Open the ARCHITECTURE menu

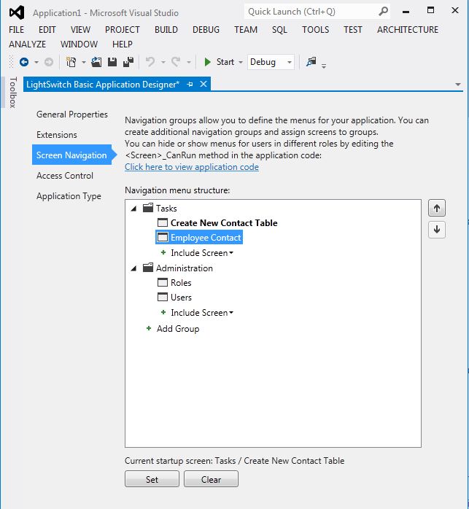[x=408, y=30]
